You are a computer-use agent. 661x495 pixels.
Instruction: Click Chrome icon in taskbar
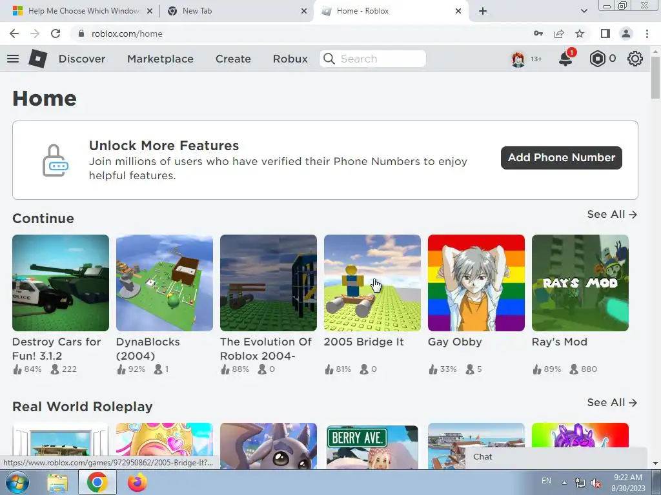point(97,482)
